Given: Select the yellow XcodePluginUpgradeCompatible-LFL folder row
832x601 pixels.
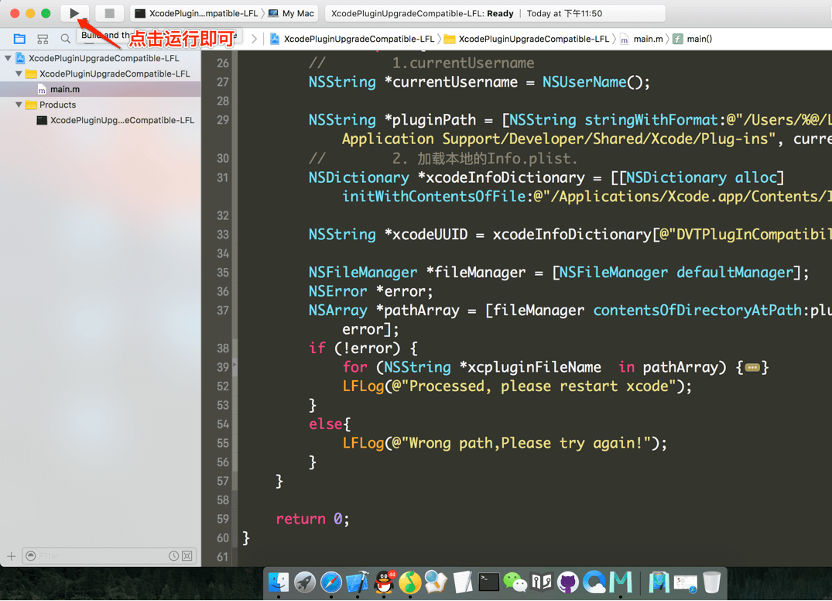Looking at the screenshot, I should 101,74.
